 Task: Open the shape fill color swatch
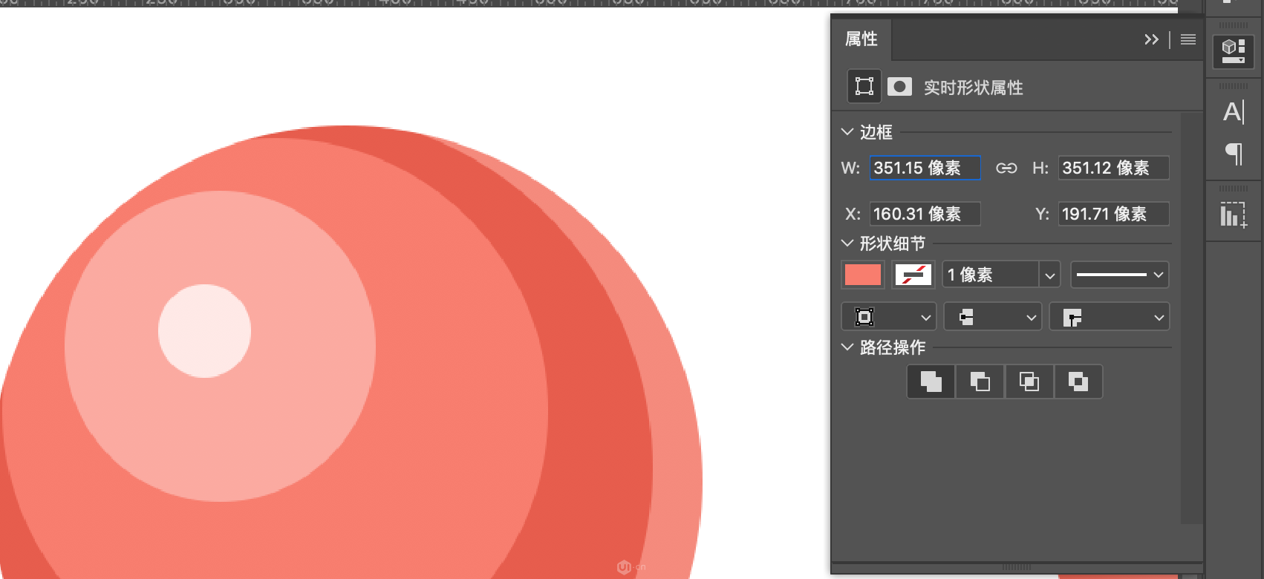coord(863,275)
